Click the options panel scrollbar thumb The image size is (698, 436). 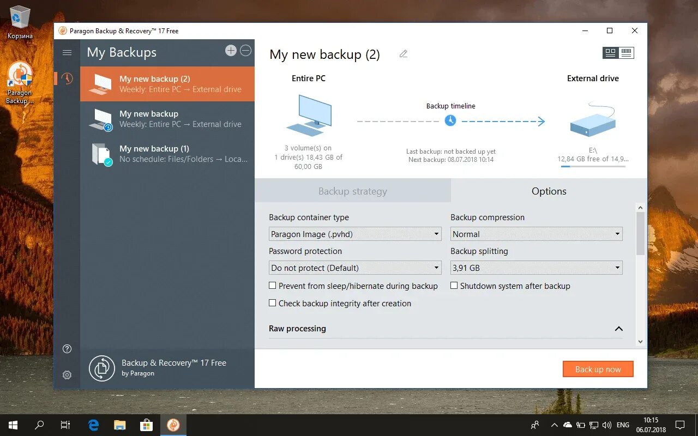click(640, 233)
